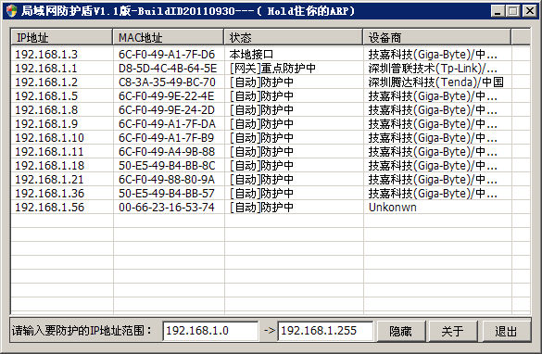Sort by the 状态 column header
542x354 pixels.
tap(294, 37)
